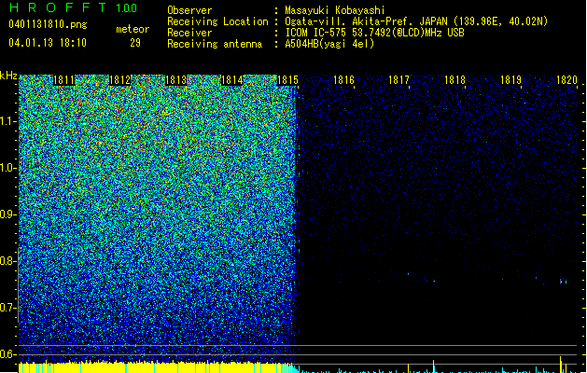Click the Receiving Location value Ogata-vill. Akita-Pref.

tap(349, 21)
